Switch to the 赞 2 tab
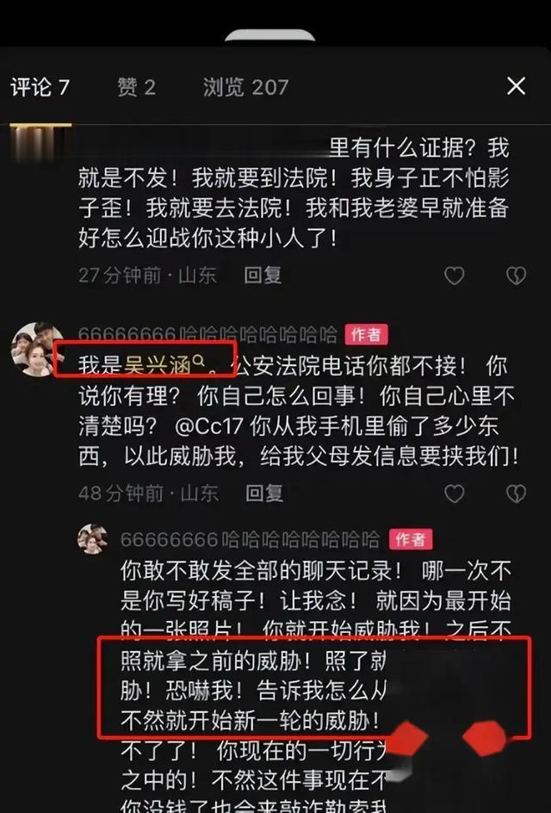 click(136, 87)
